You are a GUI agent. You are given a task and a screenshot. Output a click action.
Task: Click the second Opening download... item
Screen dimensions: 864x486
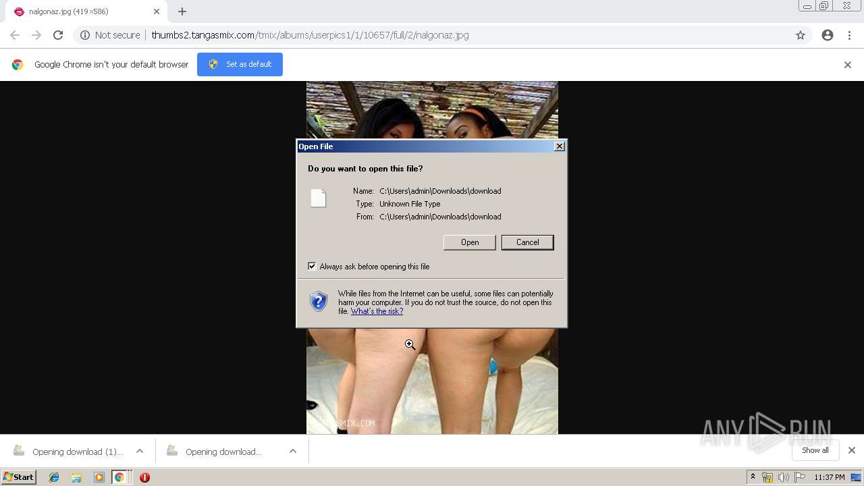tap(222, 452)
